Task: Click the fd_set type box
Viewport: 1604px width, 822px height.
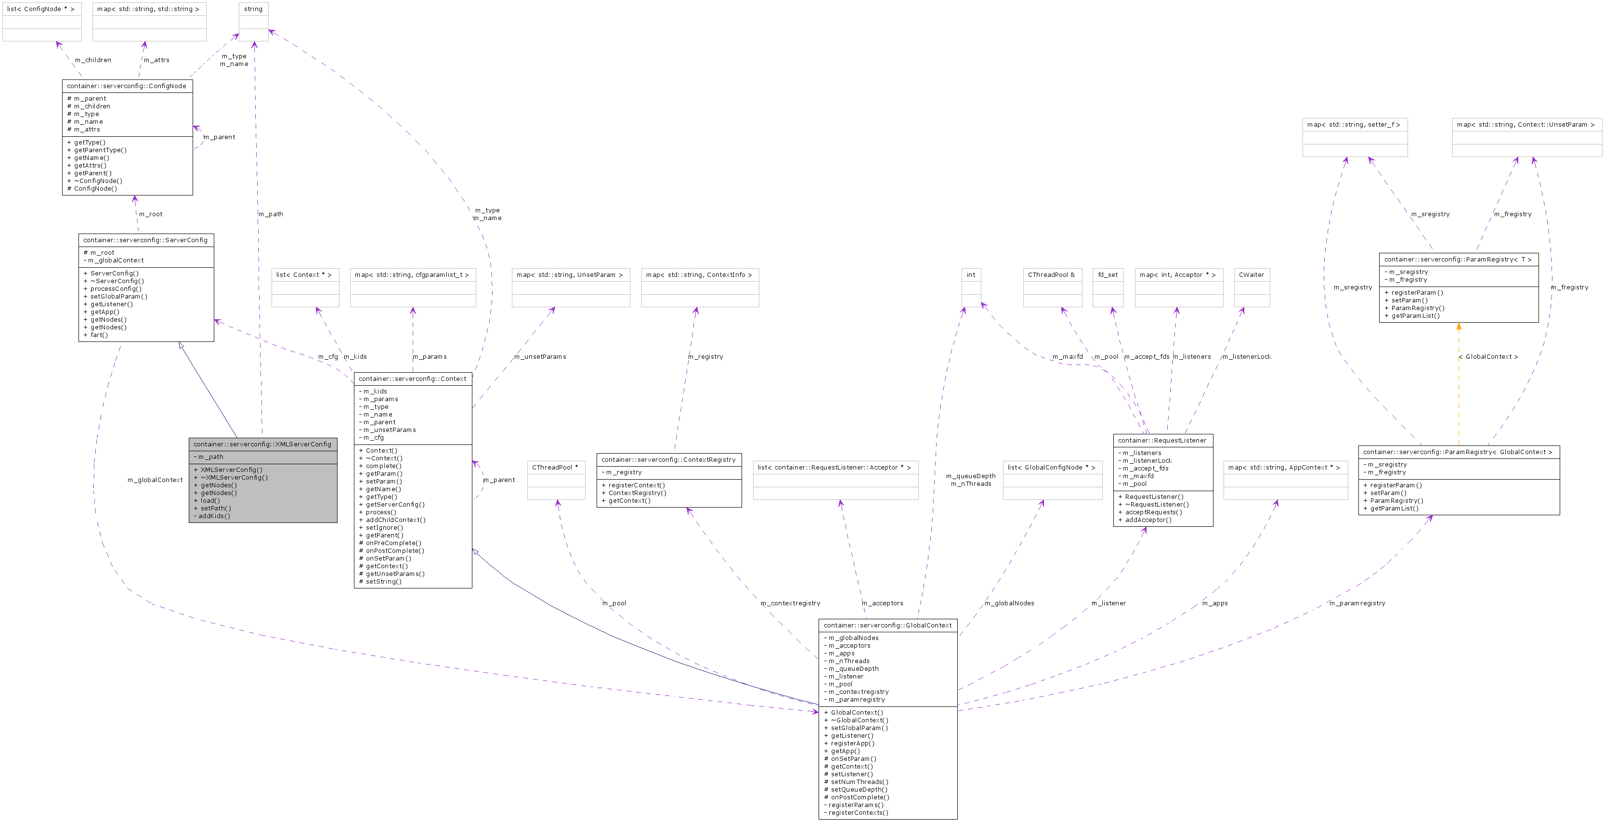Action: tap(1108, 287)
